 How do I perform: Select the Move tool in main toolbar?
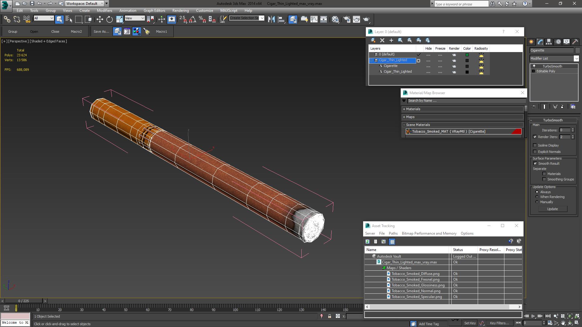click(x=100, y=19)
